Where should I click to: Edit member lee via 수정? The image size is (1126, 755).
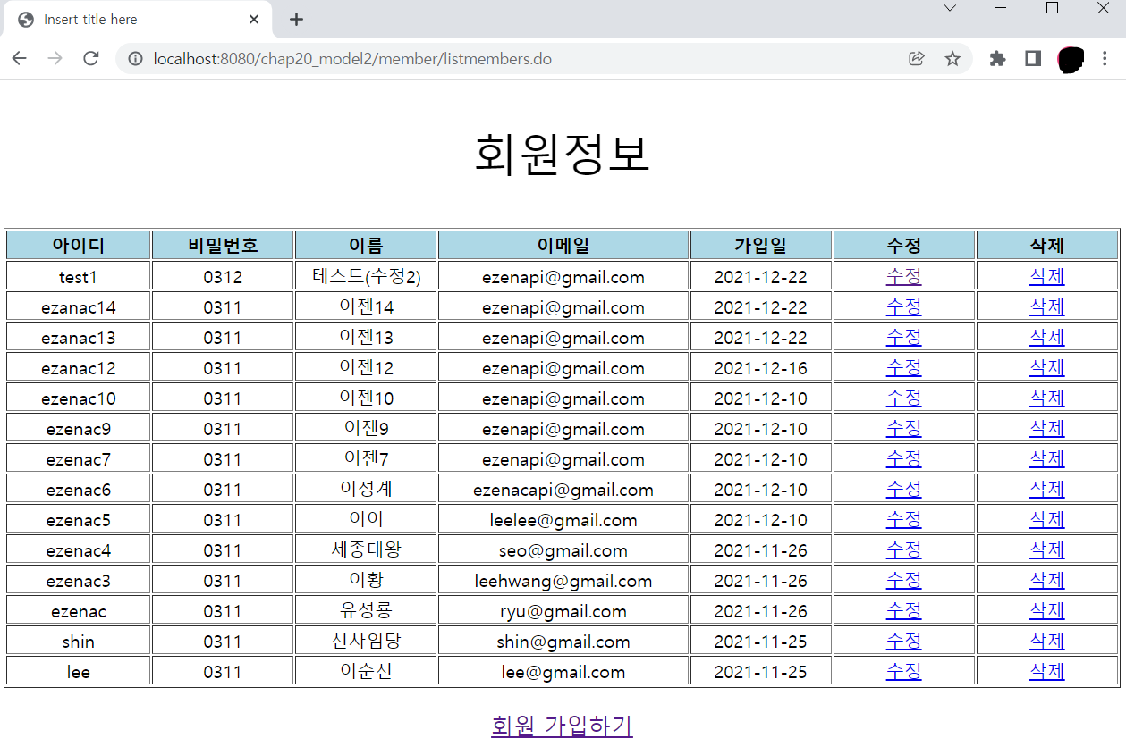pyautogui.click(x=904, y=671)
